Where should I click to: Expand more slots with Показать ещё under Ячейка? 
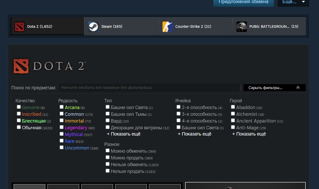[x=195, y=134]
